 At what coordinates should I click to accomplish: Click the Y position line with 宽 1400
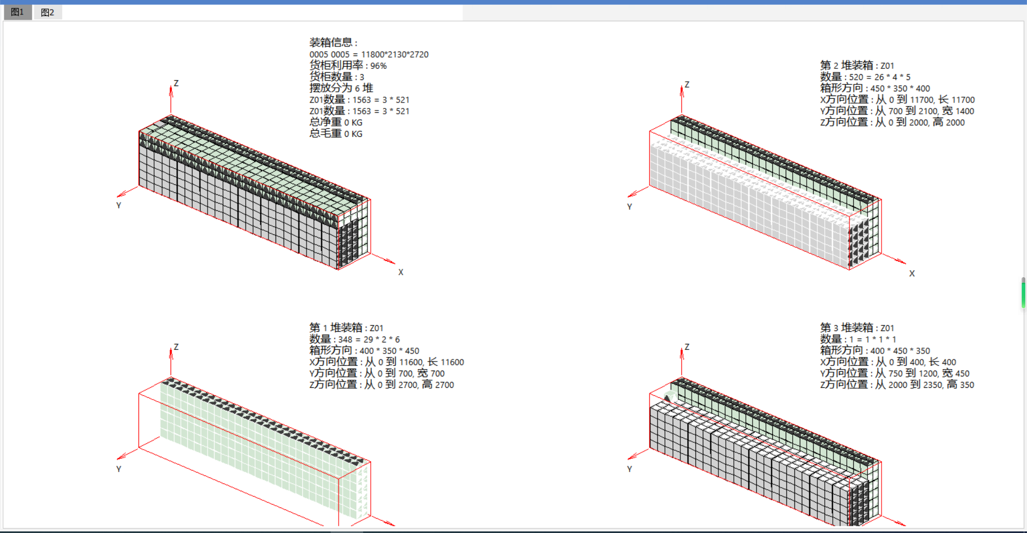(897, 111)
